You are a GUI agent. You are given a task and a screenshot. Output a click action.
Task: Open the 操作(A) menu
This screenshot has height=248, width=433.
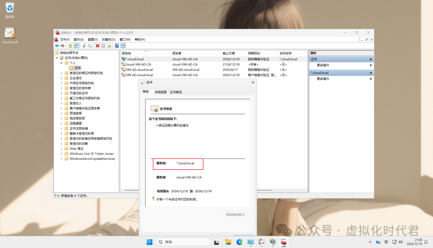(79, 39)
